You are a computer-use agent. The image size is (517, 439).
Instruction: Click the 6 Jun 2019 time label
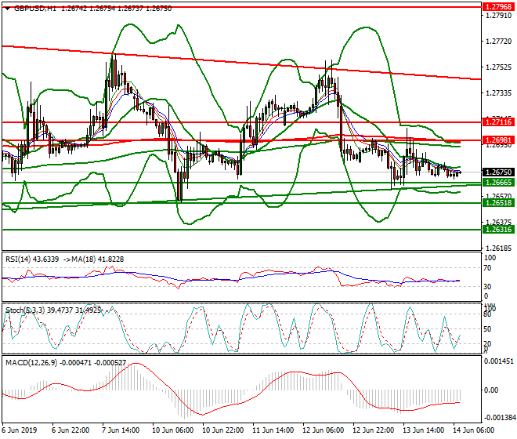click(19, 430)
